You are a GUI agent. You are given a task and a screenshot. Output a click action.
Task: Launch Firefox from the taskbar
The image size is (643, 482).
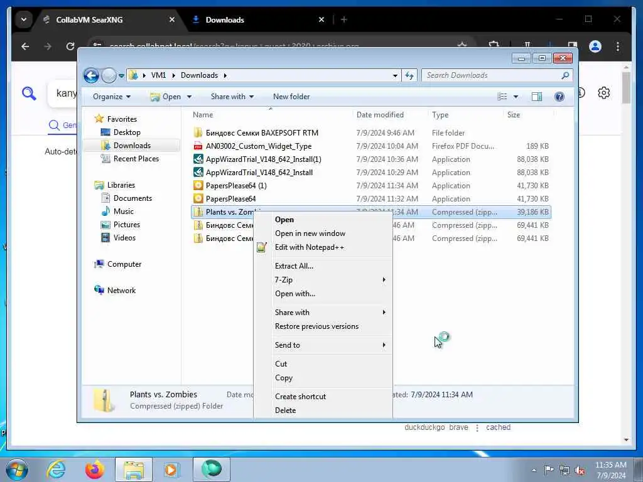coord(95,469)
